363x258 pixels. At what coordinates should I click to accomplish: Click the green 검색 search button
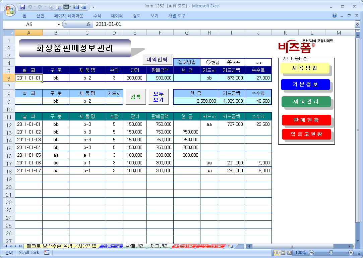(135, 97)
